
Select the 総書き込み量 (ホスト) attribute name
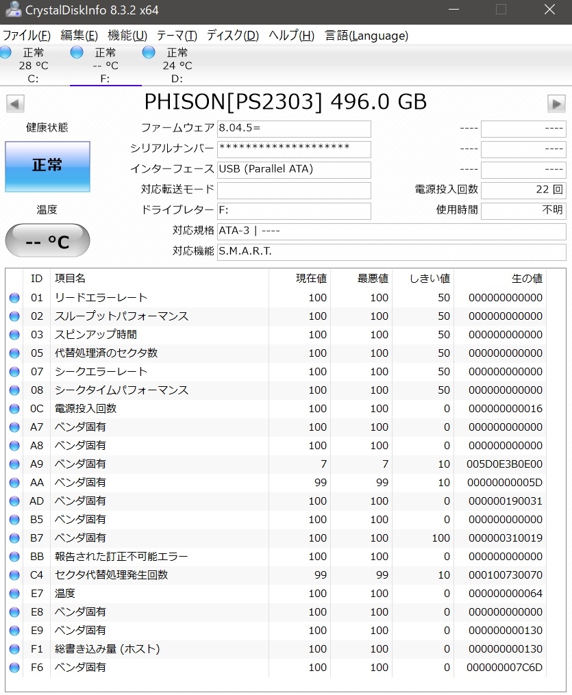tap(108, 649)
